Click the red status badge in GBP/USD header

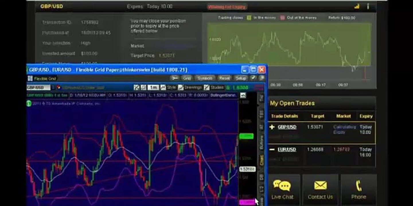coord(227,6)
